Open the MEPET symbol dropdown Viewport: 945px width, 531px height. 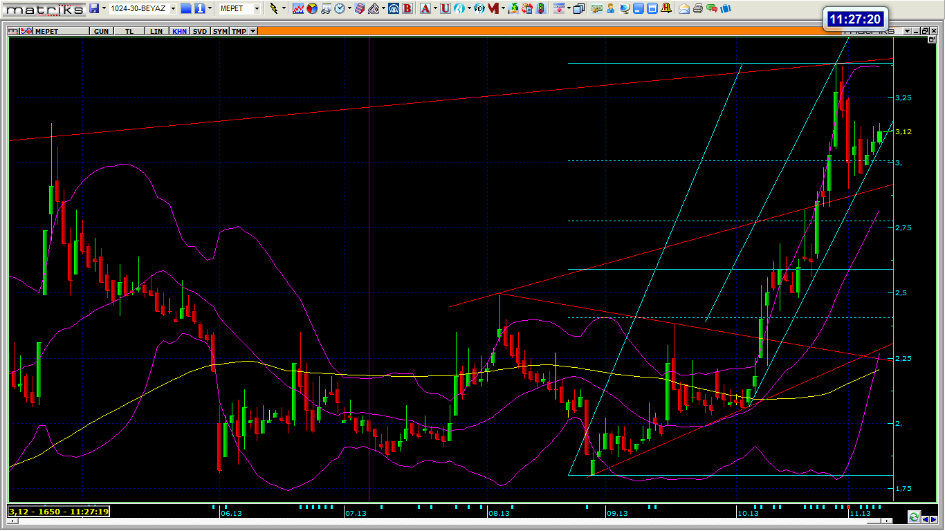coord(257,8)
